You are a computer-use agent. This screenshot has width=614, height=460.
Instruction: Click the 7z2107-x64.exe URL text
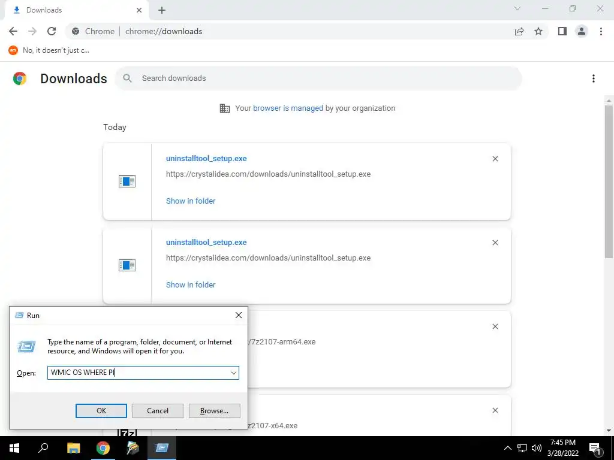pos(273,426)
